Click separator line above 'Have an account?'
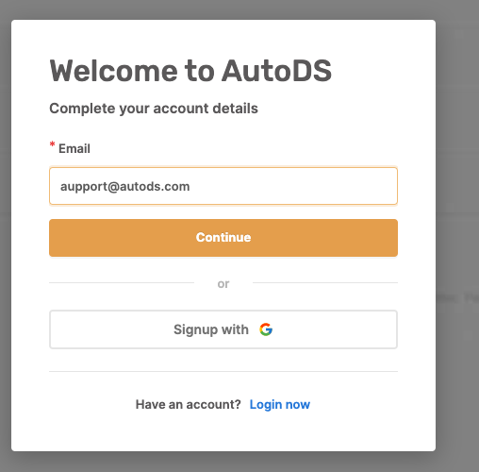The height and width of the screenshot is (472, 479). click(223, 371)
